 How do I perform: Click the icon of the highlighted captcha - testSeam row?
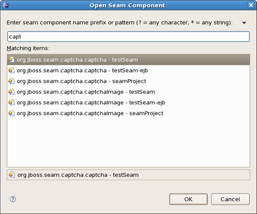[11, 60]
